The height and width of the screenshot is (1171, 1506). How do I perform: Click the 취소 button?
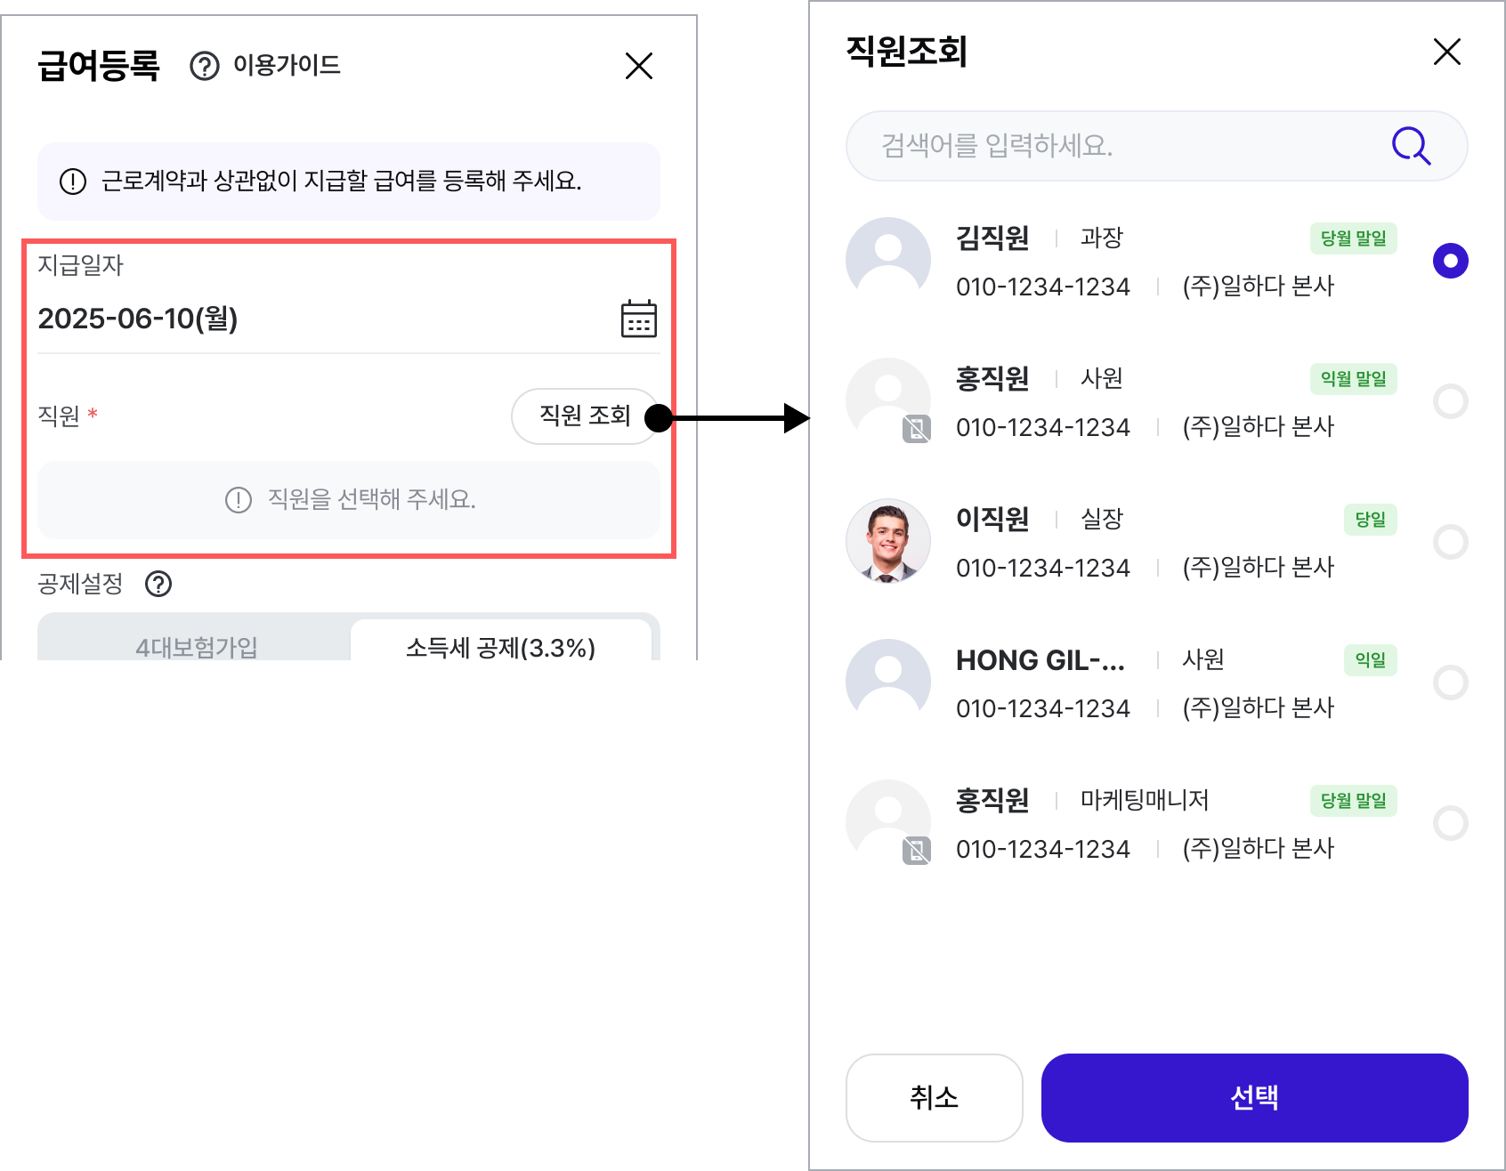934,1098
